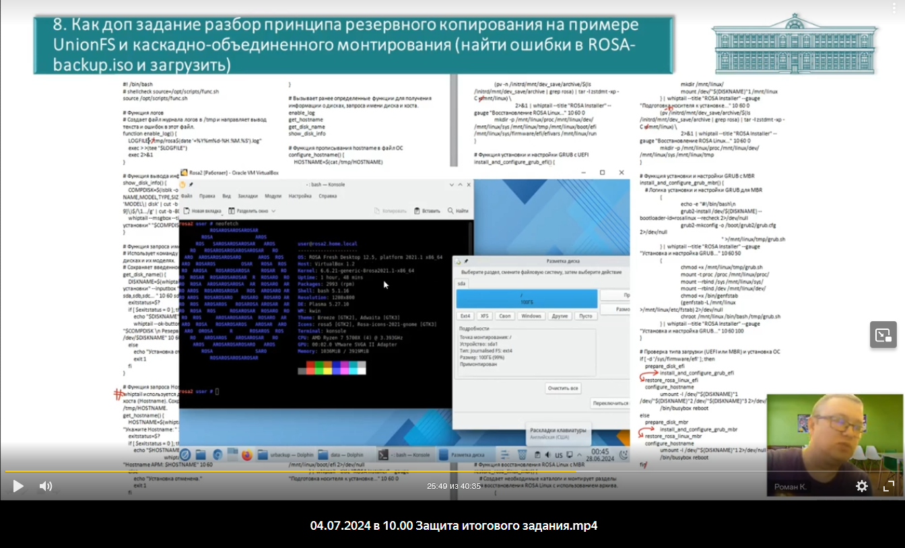Viewport: 905px width, 548px height.
Task: Open the trash icon on taskbar
Action: coord(522,455)
